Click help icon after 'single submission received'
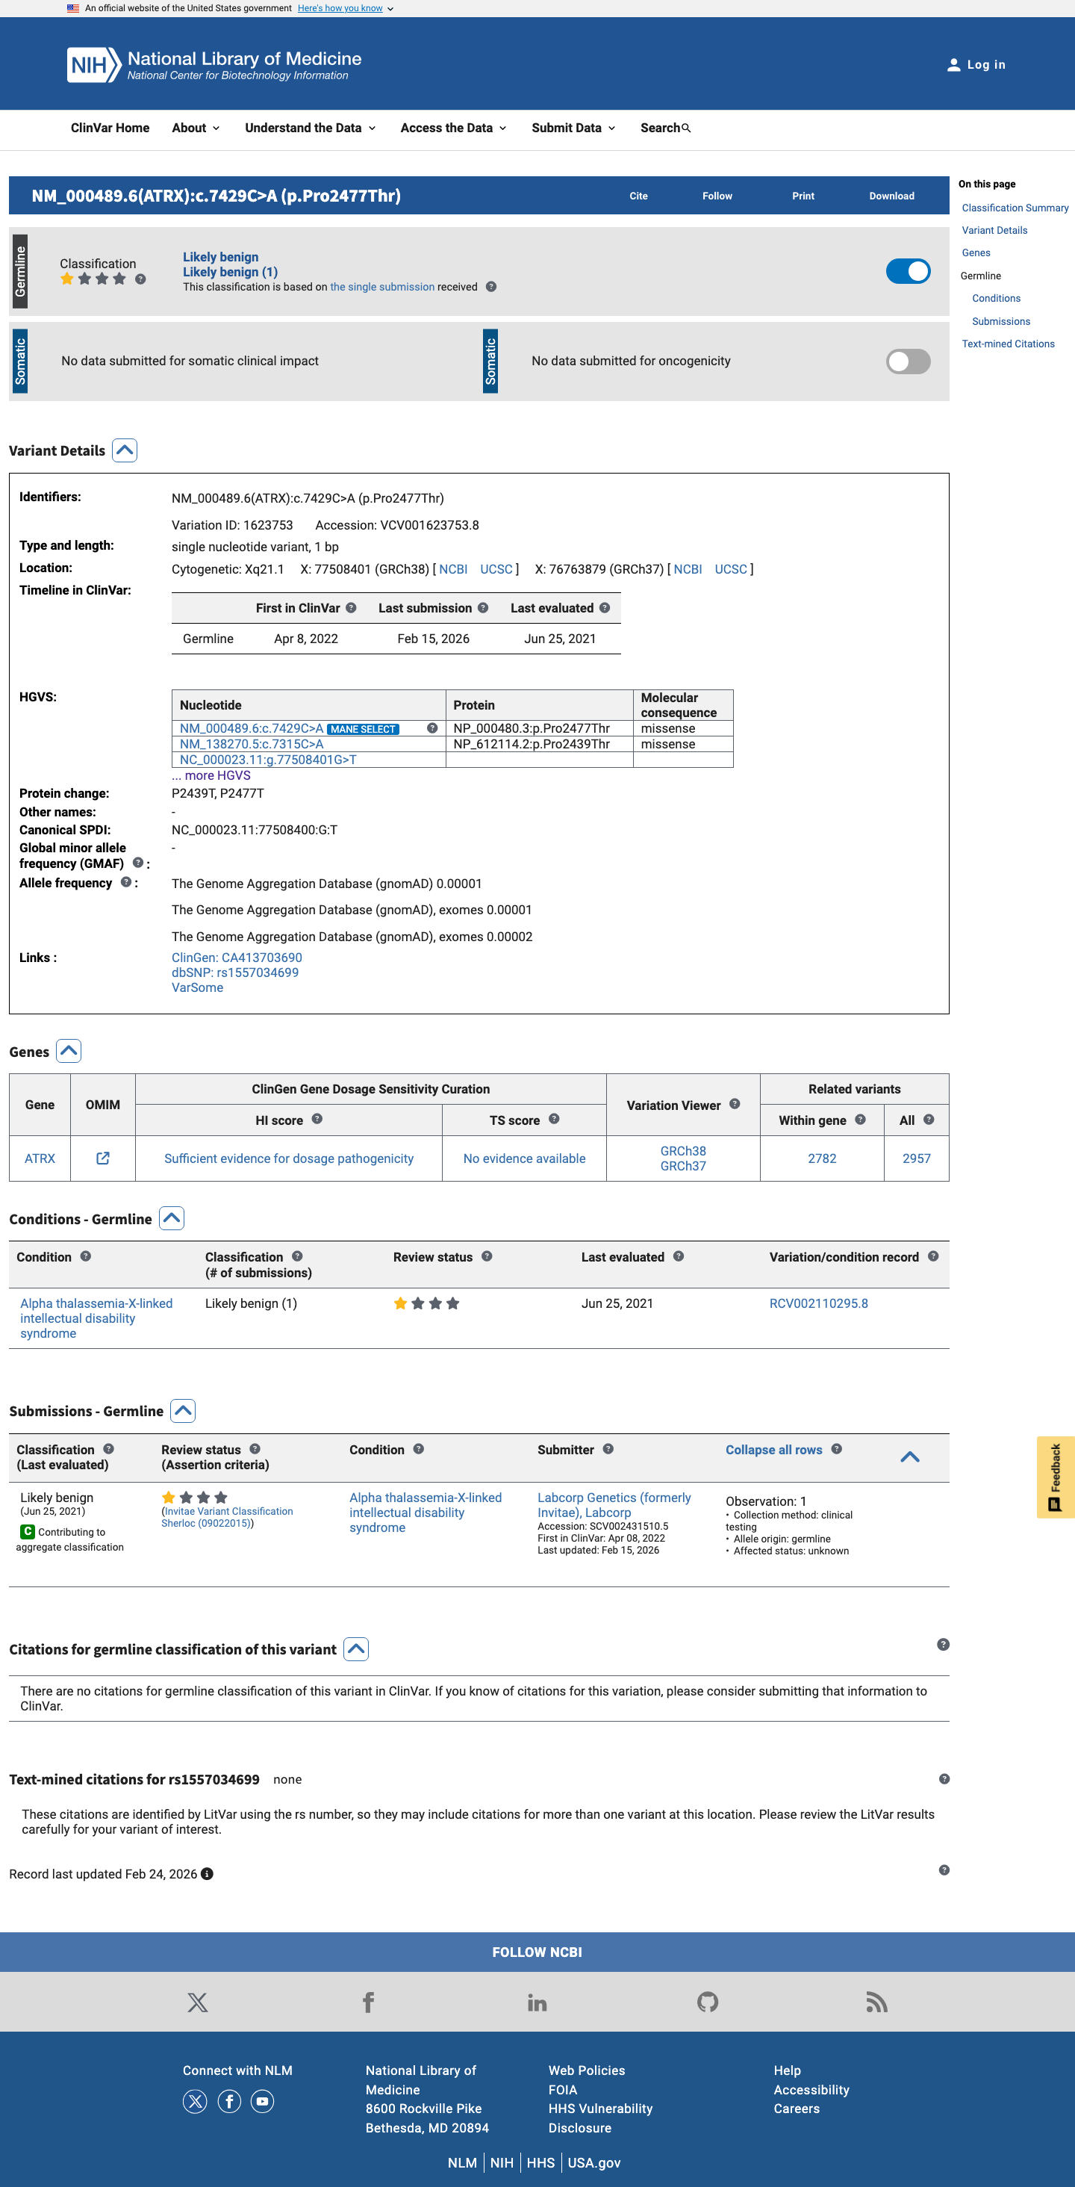Image resolution: width=1075 pixels, height=2187 pixels. tap(491, 287)
